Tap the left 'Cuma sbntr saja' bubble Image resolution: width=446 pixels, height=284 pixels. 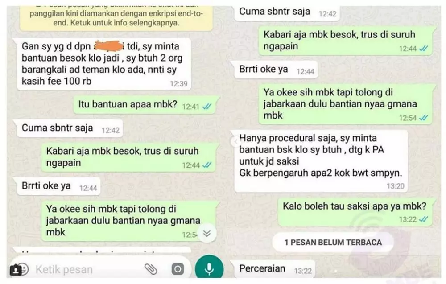pos(70,128)
